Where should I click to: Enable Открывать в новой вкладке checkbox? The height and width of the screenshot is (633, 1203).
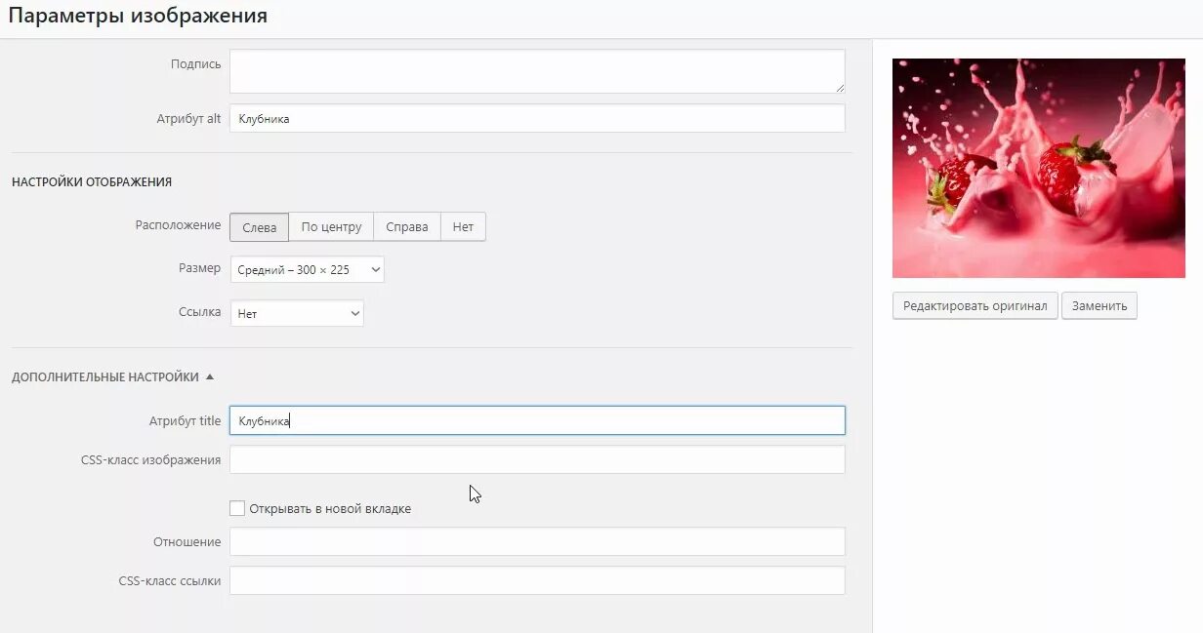coord(237,508)
